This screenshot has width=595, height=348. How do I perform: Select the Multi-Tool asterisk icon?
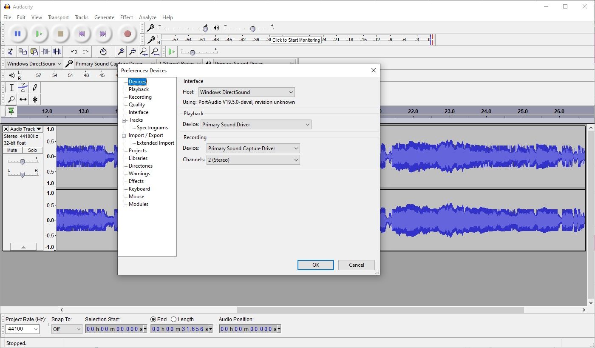35,100
